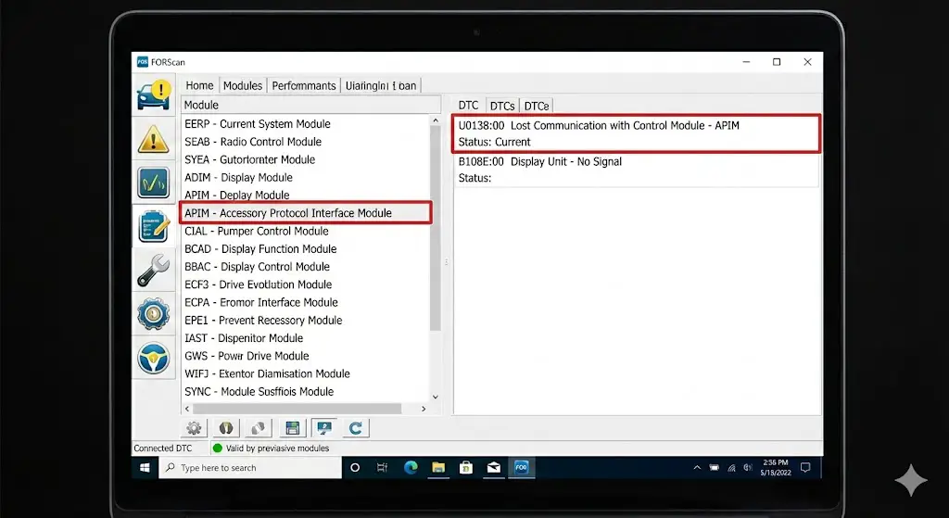Open the clipboard tests section in sidebar

[x=154, y=226]
